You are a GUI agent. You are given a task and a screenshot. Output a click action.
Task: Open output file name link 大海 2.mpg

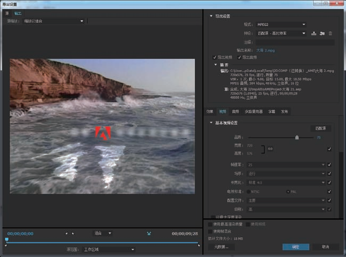tap(266, 50)
